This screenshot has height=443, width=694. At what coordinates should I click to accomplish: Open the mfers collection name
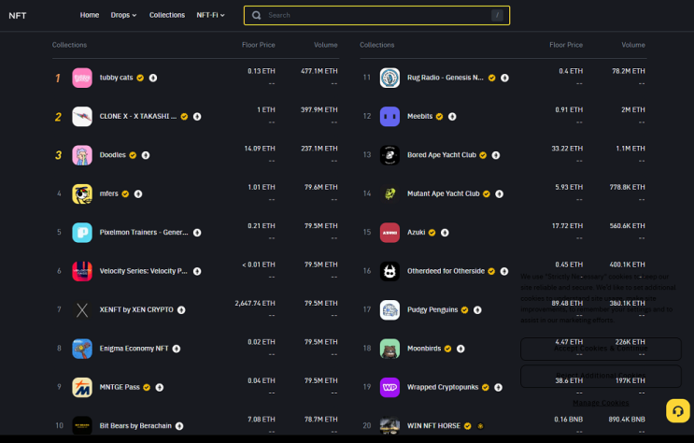(109, 193)
